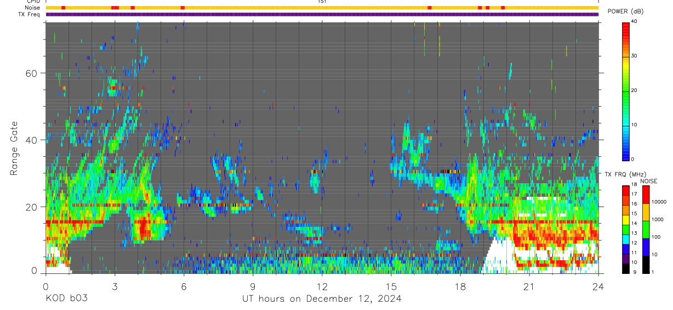This screenshot has height=310, width=673.
Task: Click the TX FRQ (MHz) color scale
Action: click(x=626, y=229)
